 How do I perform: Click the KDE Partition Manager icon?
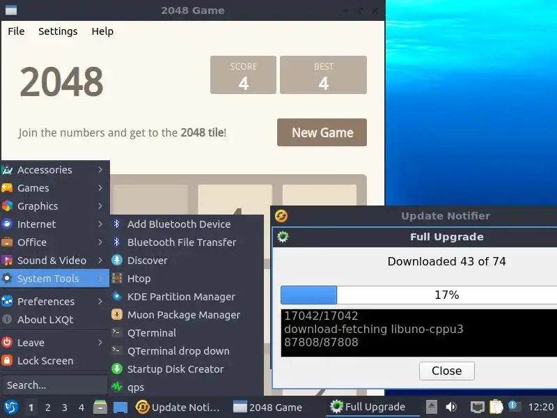pos(117,297)
